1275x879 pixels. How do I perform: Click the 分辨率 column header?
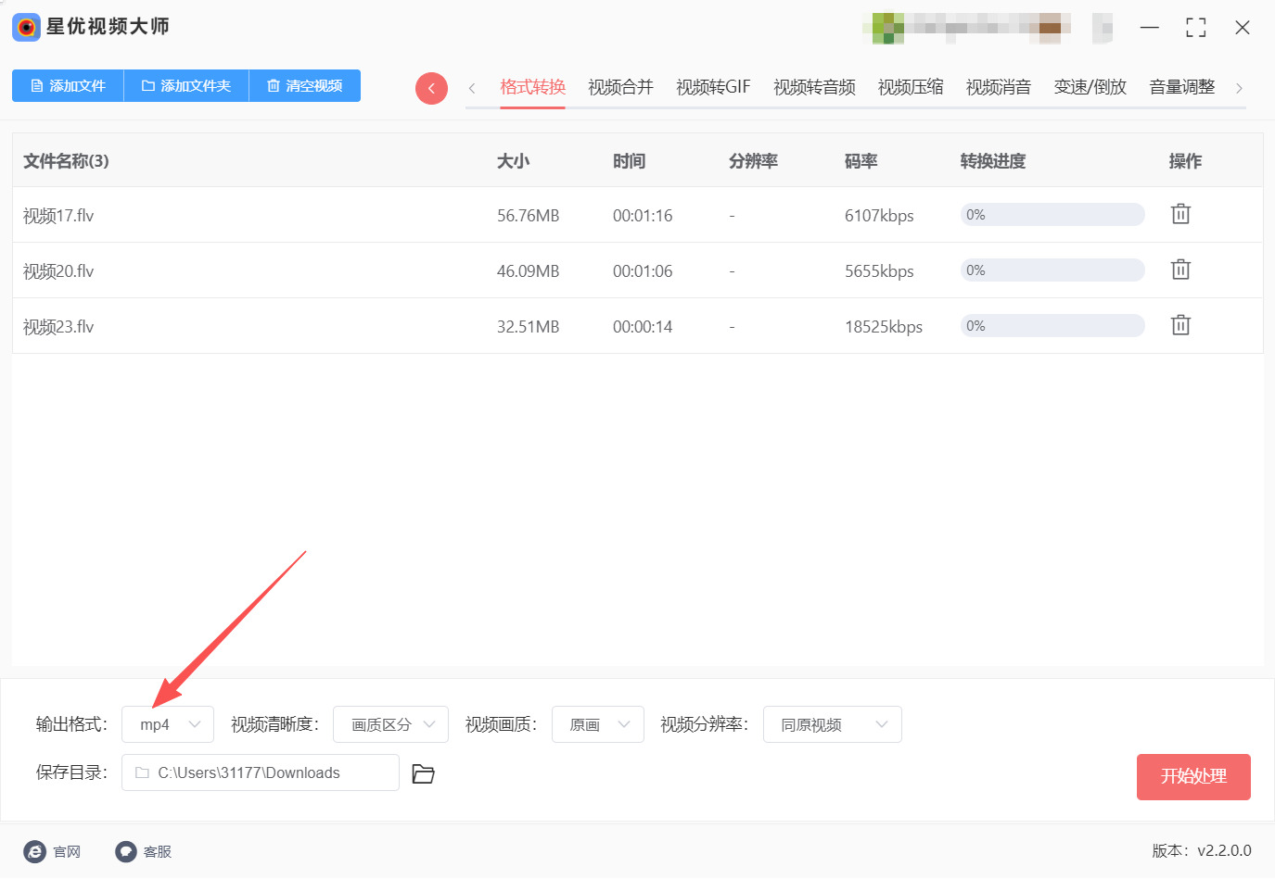[753, 161]
